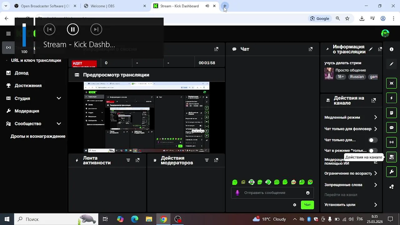Open Ограничение по возрасту arrow
400x225 pixels.
pos(376,173)
